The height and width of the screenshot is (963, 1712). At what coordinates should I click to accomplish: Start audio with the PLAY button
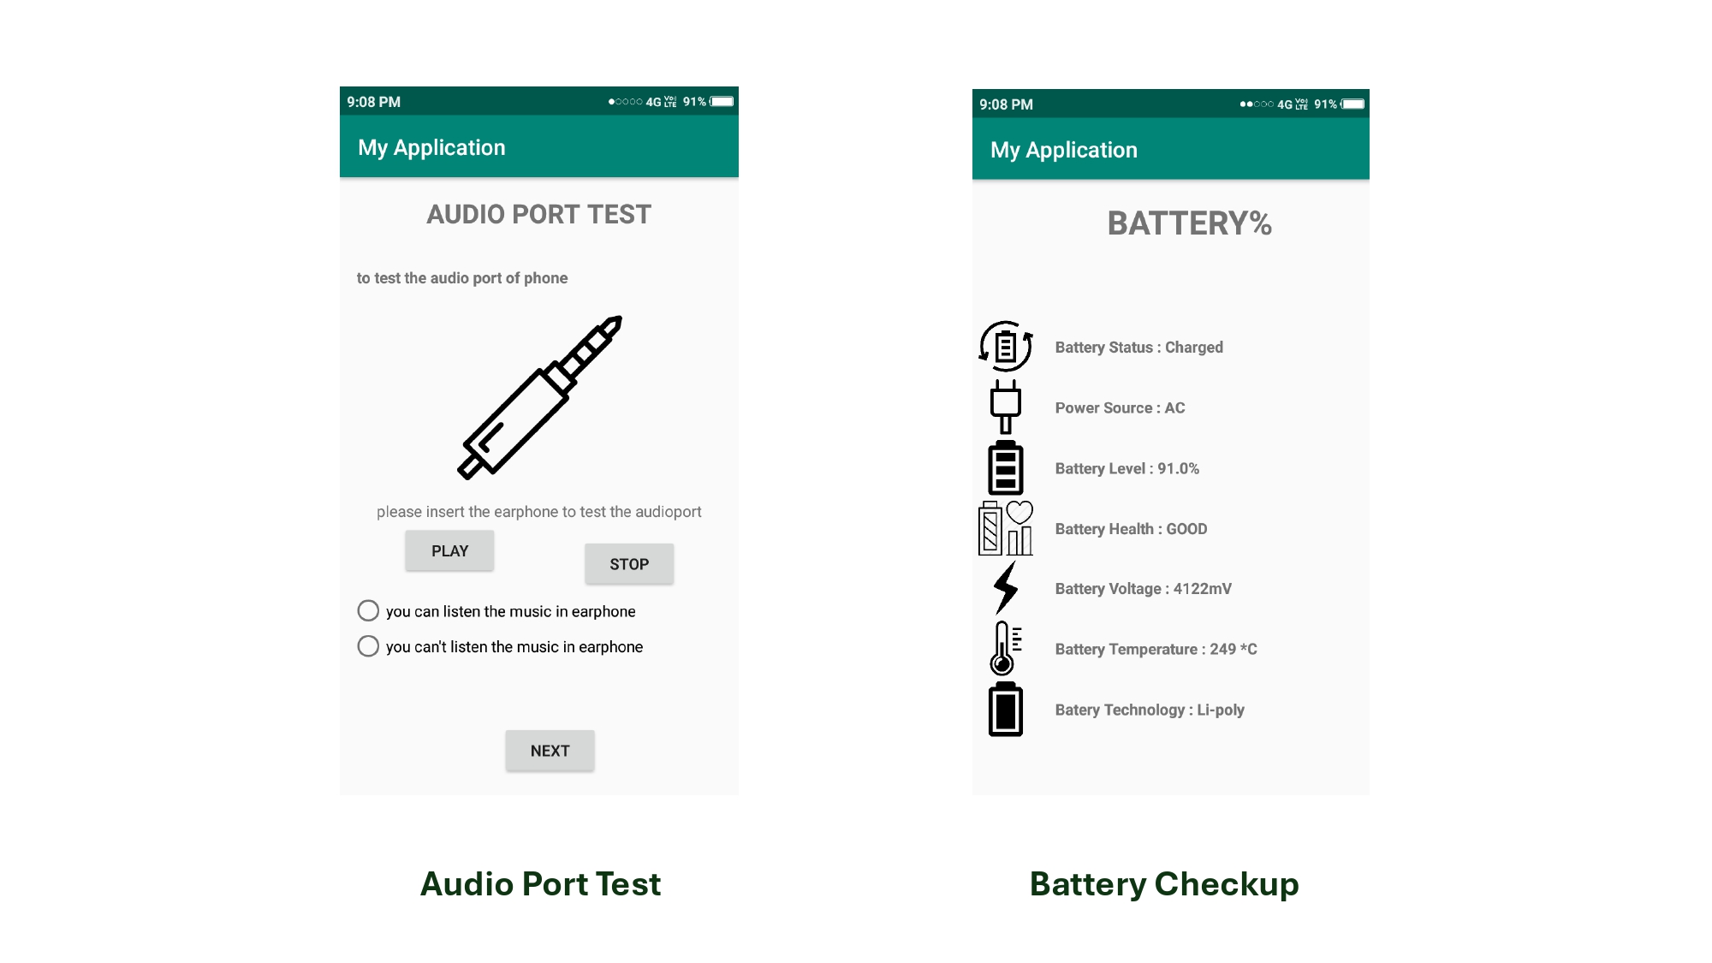449,550
